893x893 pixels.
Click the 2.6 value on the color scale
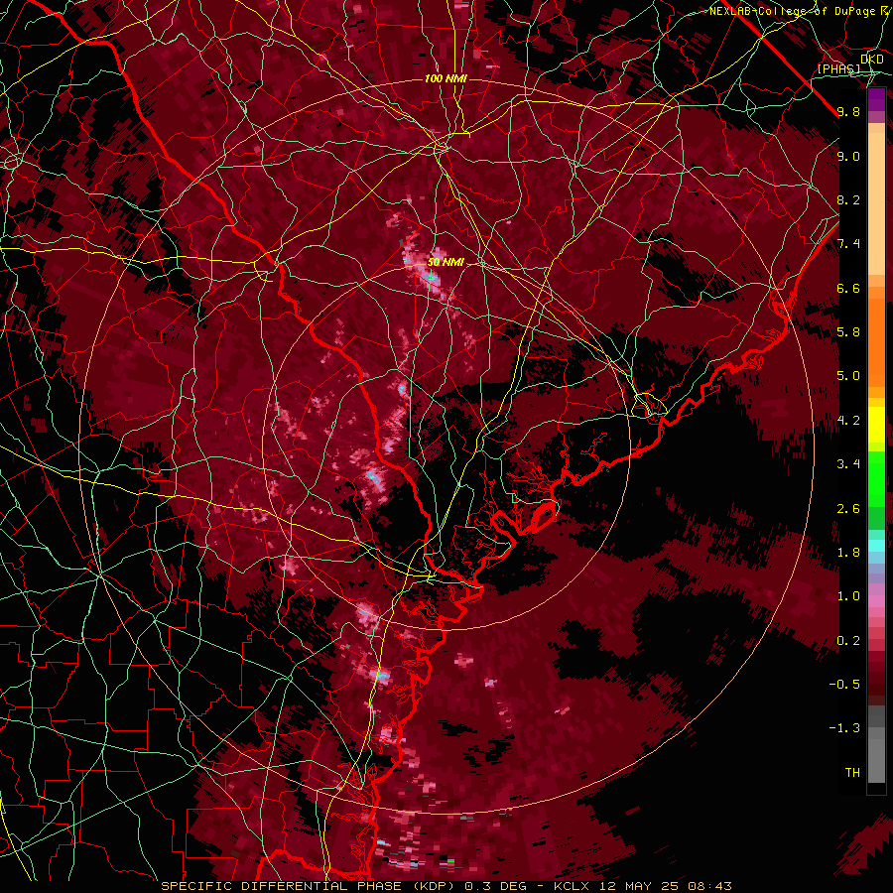[x=848, y=509]
